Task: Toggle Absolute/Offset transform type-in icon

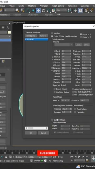Action: point(10,157)
